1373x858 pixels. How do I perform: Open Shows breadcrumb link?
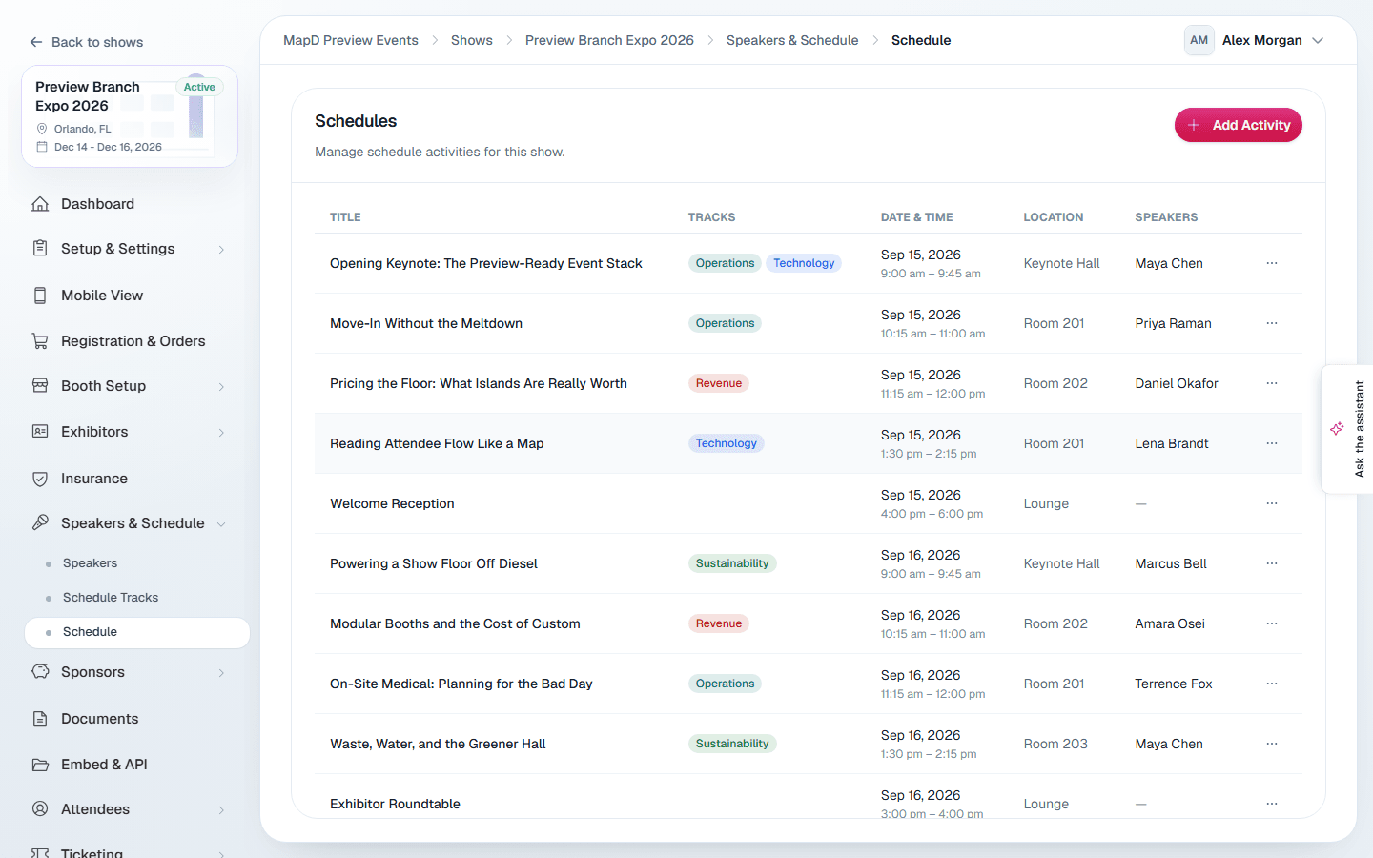[472, 40]
